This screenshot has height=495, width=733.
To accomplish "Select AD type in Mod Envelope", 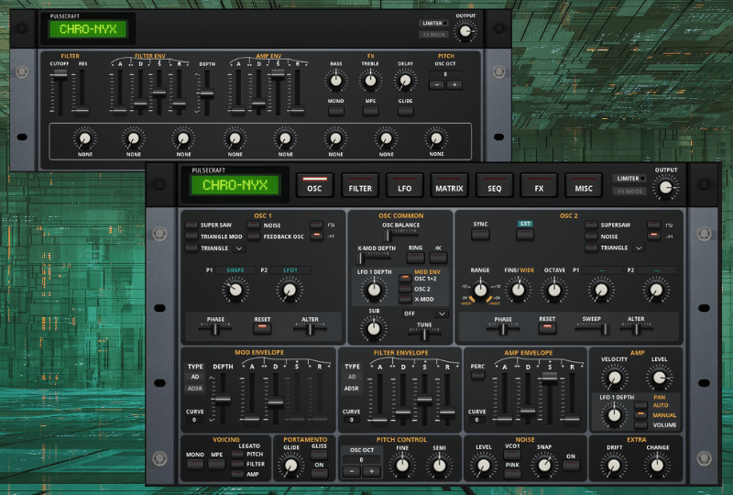I will pyautogui.click(x=195, y=377).
